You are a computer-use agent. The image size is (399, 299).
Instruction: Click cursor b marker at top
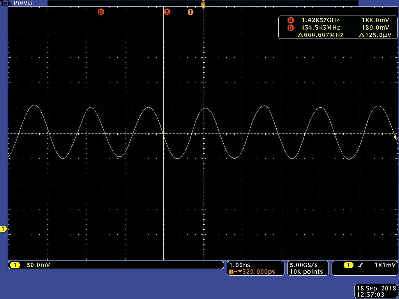(101, 12)
